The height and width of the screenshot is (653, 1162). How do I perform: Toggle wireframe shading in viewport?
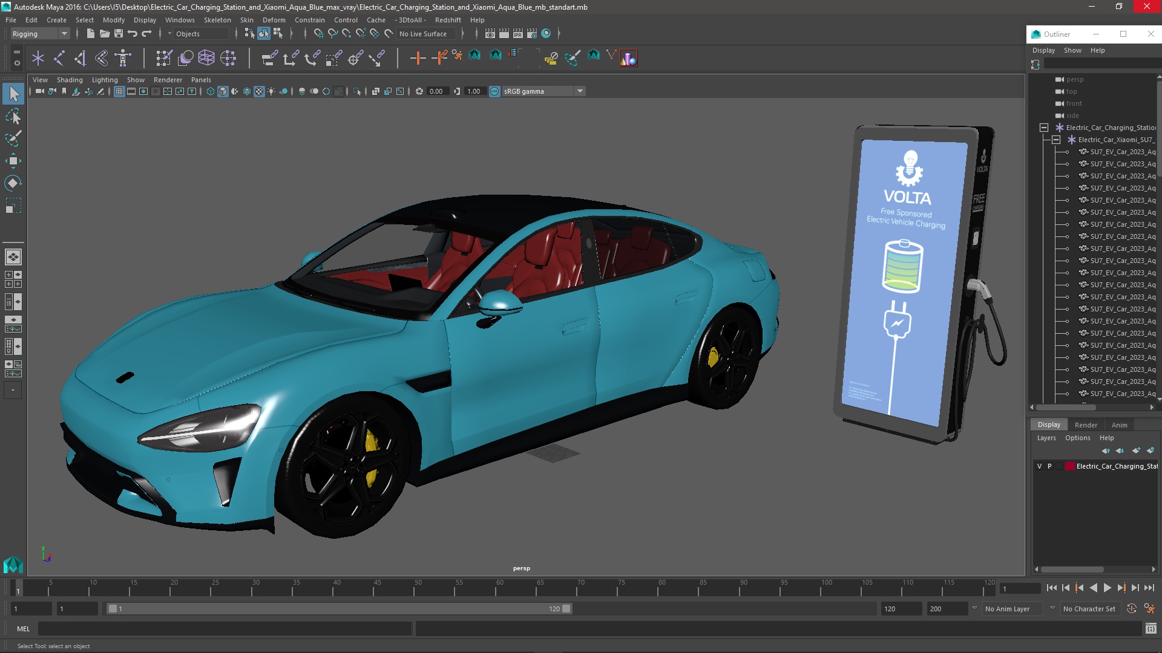(x=211, y=91)
